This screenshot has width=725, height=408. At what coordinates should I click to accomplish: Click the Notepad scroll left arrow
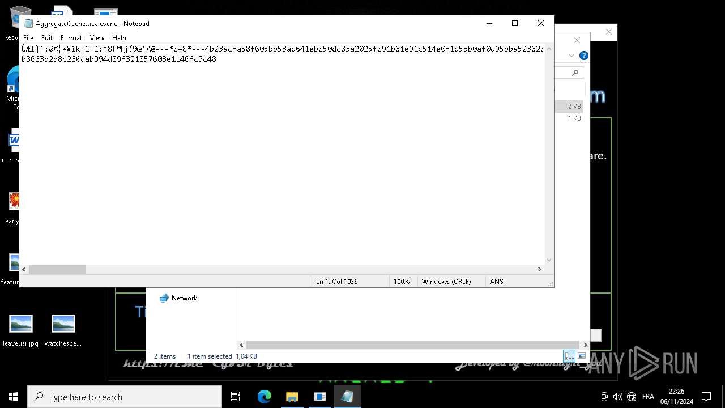(x=24, y=270)
